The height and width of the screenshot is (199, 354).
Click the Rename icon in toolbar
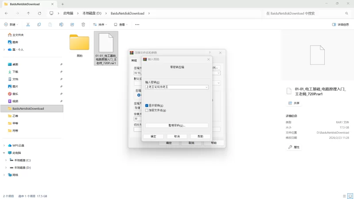coord(61,25)
